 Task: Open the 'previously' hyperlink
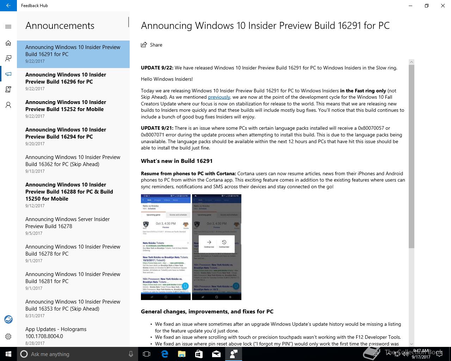tap(219, 97)
